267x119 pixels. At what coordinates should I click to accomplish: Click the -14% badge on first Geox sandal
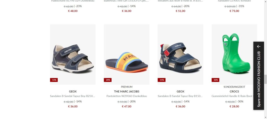[x=54, y=80]
